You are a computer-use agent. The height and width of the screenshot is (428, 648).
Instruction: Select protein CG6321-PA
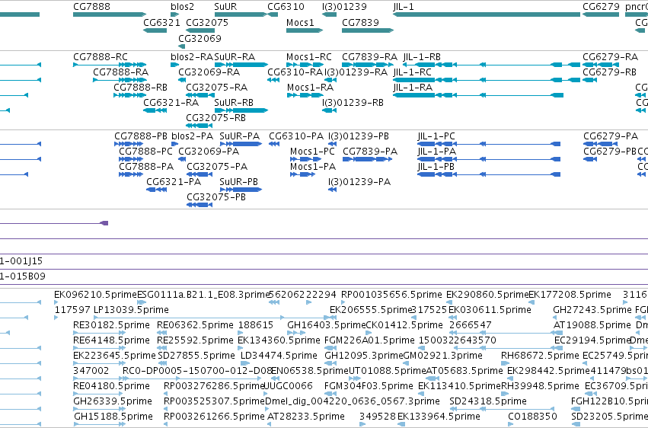click(157, 190)
